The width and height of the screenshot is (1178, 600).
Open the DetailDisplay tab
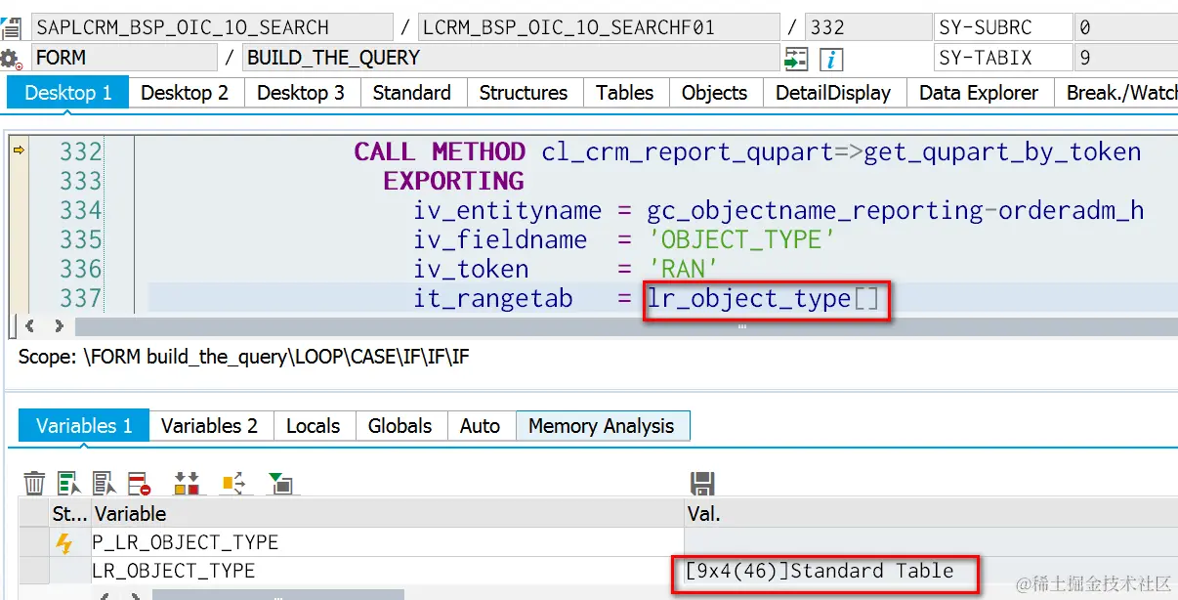click(833, 93)
